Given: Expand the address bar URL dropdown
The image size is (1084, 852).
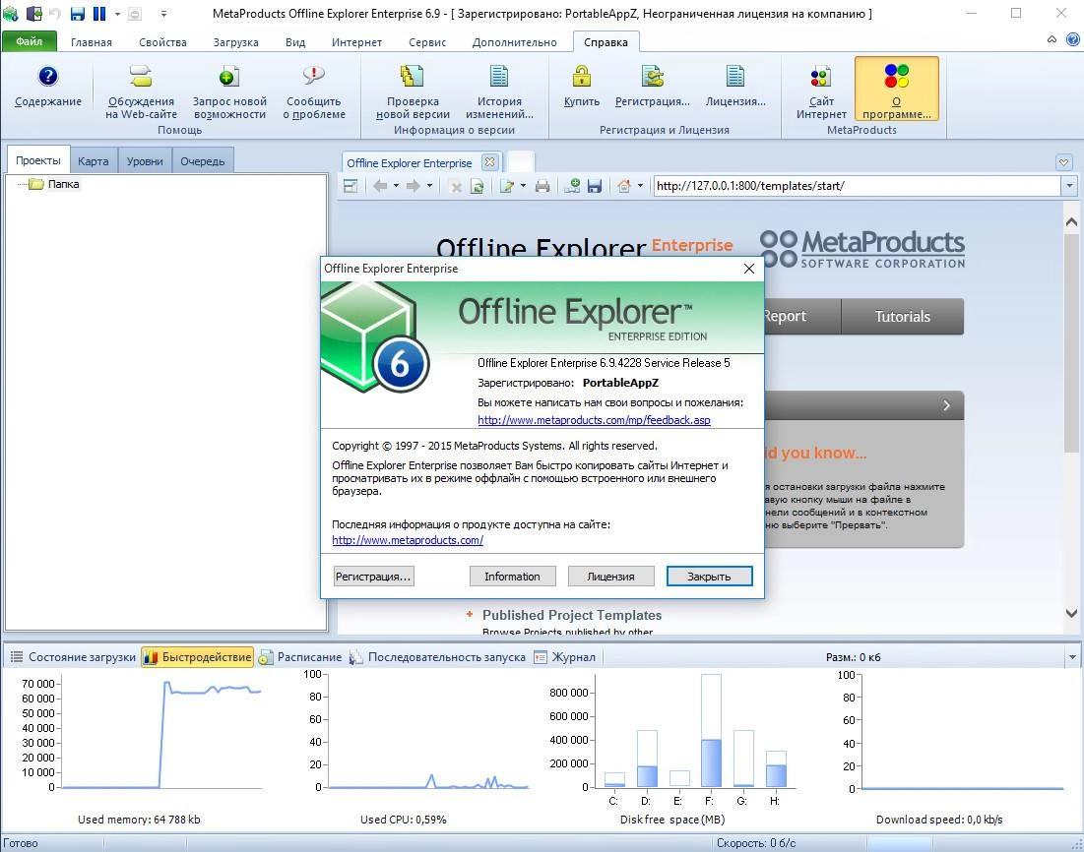Looking at the screenshot, I should 1069,186.
